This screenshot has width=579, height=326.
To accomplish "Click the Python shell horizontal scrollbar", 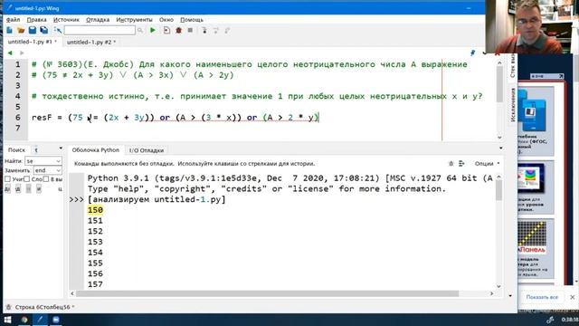I will coord(268,293).
